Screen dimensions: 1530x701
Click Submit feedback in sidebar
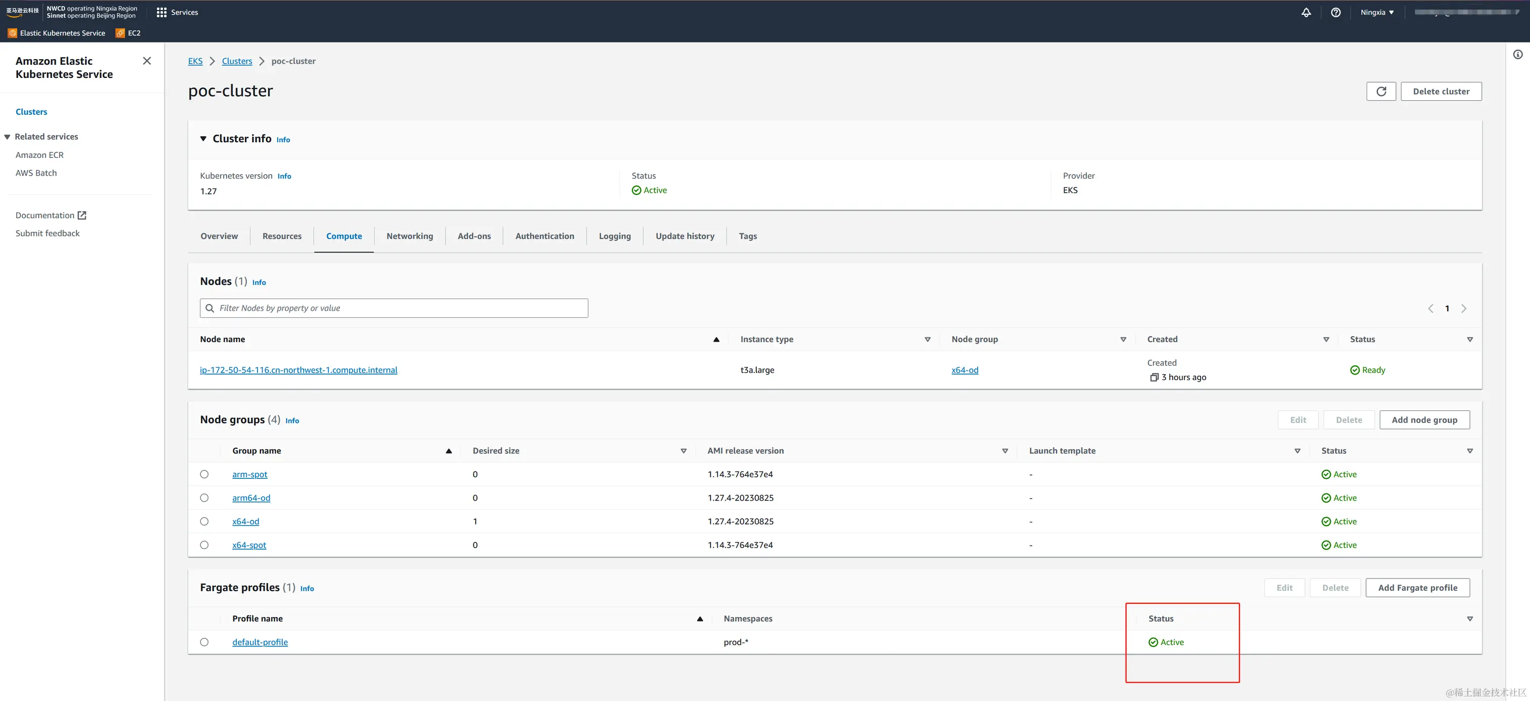click(x=48, y=233)
